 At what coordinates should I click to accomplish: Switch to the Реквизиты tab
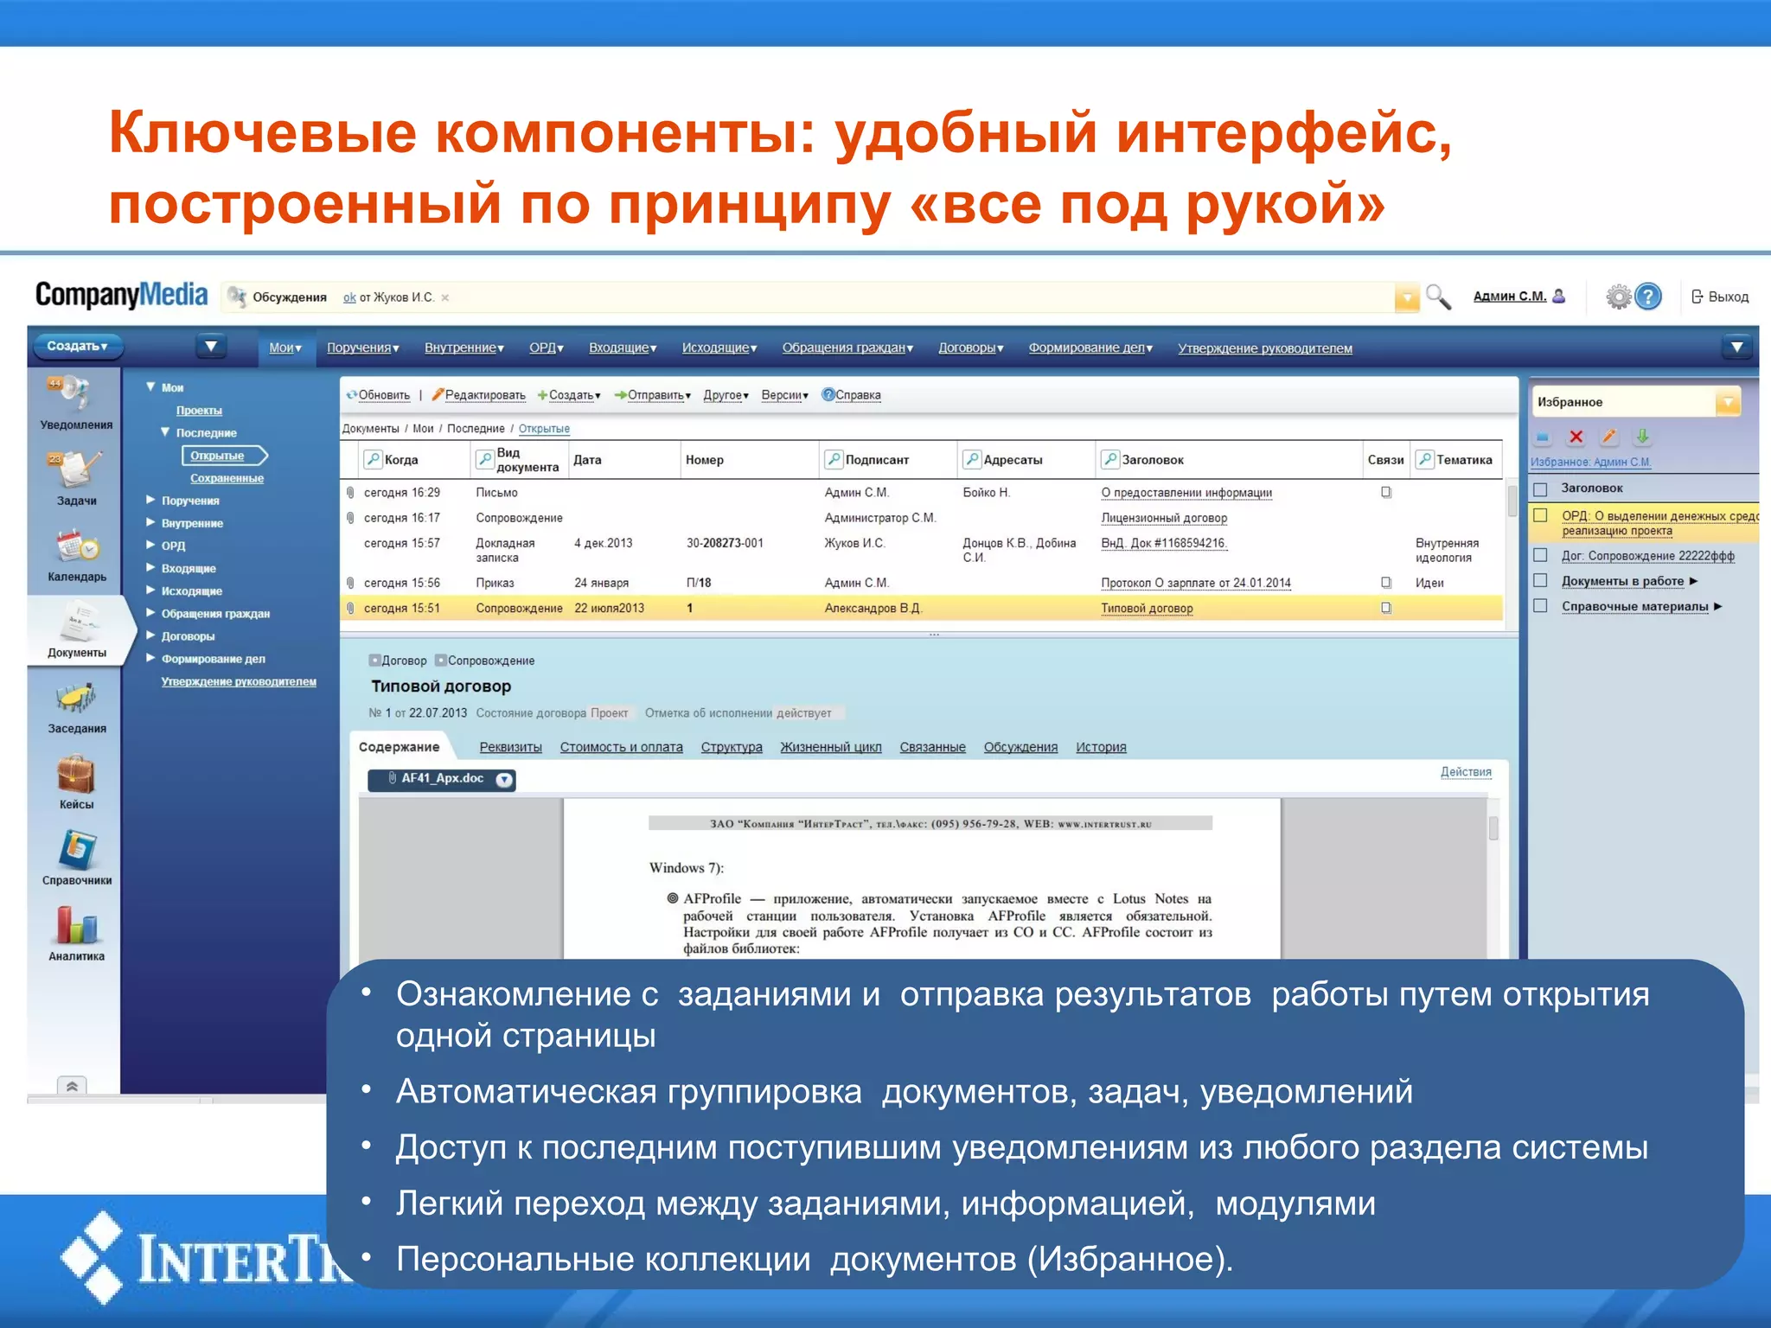tap(510, 747)
